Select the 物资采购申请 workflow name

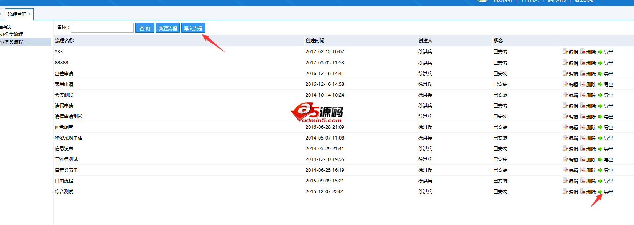[x=69, y=138]
